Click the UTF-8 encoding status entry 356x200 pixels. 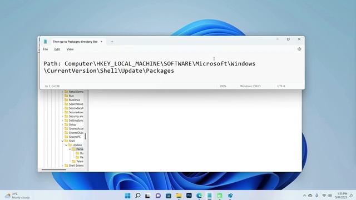281,86
